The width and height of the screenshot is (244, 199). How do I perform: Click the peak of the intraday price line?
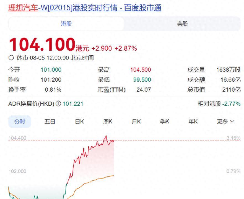pyautogui.click(x=106, y=136)
